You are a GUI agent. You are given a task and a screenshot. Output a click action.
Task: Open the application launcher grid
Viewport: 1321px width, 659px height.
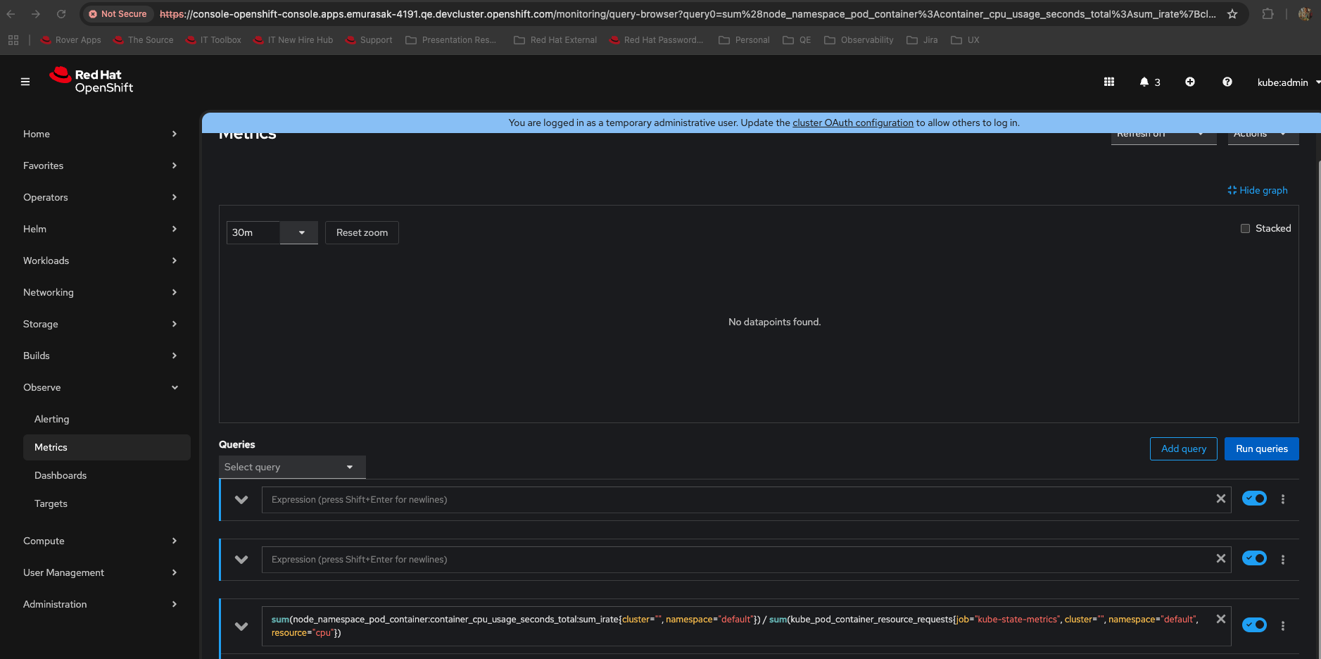pos(1109,82)
